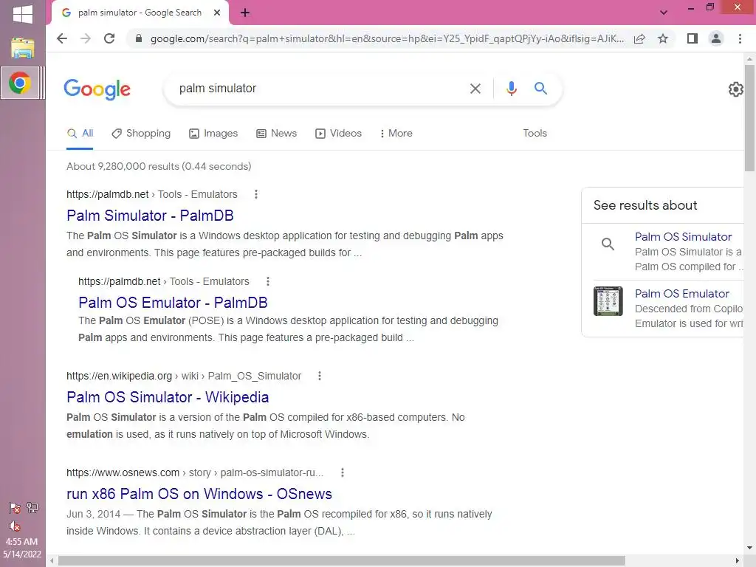Screen dimensions: 756x567
Task: Reload the page with refresh icon
Action: coord(109,38)
